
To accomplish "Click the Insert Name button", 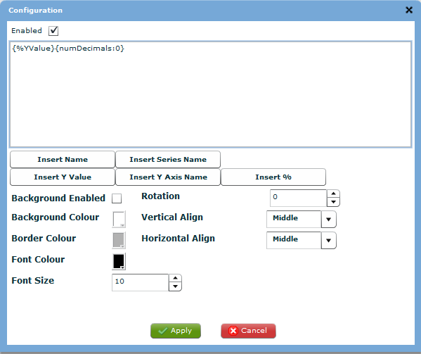I will [63, 159].
